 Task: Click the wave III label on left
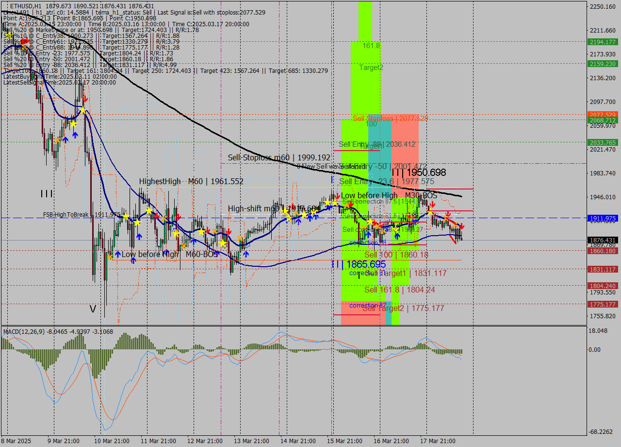click(x=47, y=194)
